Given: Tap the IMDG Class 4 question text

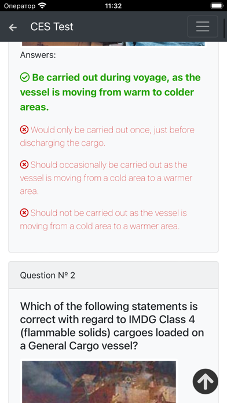Looking at the screenshot, I should click(x=112, y=326).
